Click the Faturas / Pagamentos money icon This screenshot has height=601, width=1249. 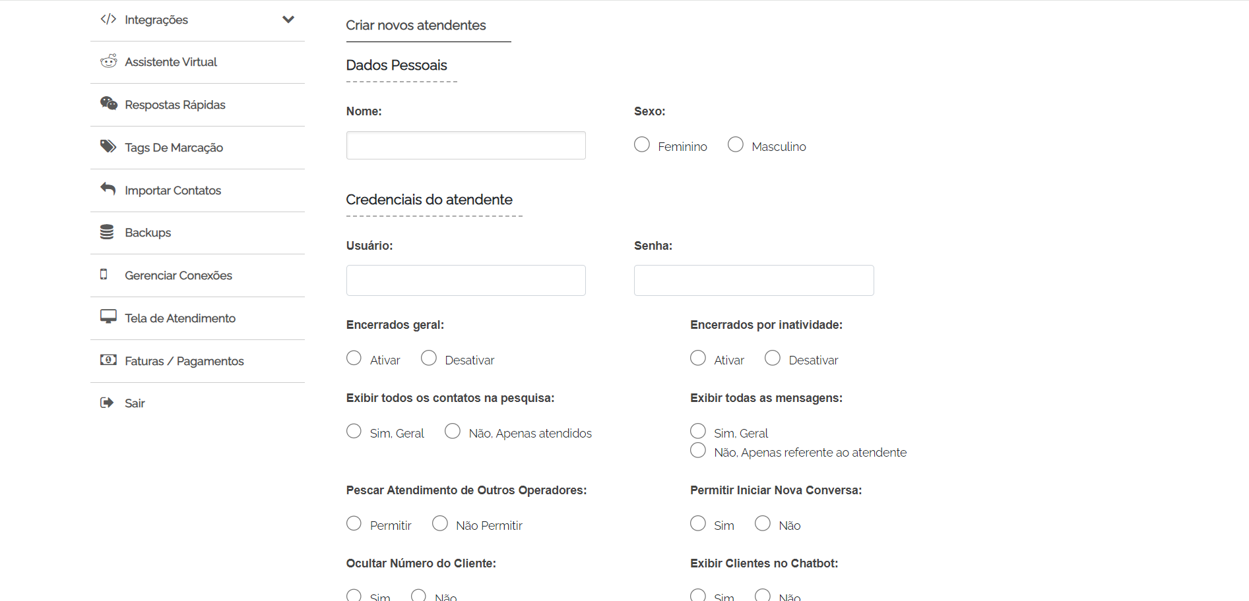coord(108,360)
